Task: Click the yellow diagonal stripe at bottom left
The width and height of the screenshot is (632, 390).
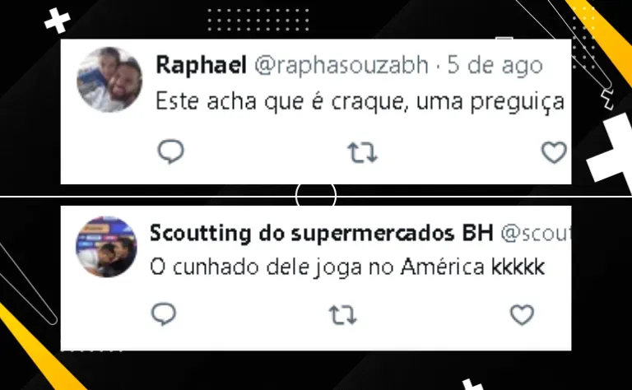Action: click(40, 349)
